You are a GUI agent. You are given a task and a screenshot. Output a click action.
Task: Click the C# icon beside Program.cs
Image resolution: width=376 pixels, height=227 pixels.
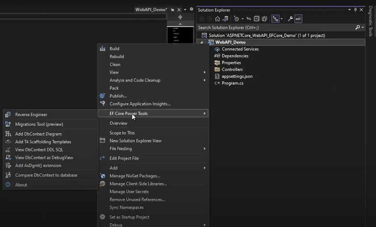point(217,83)
